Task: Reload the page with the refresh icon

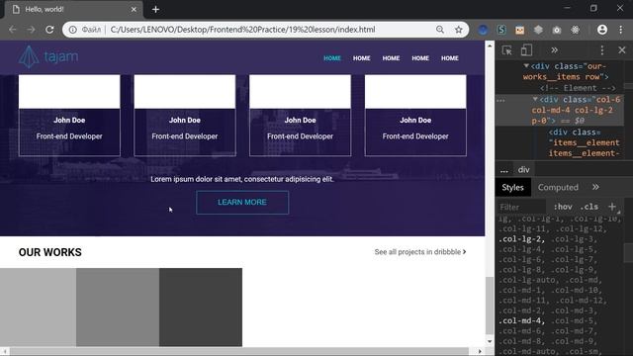Action: coord(49,30)
